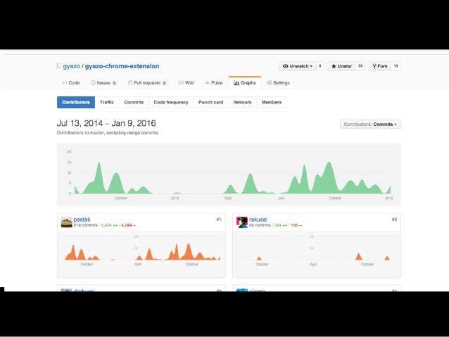Click 'Contributions to master' subtitle text
Screen dimensions: 449x337
pyautogui.click(x=108, y=133)
